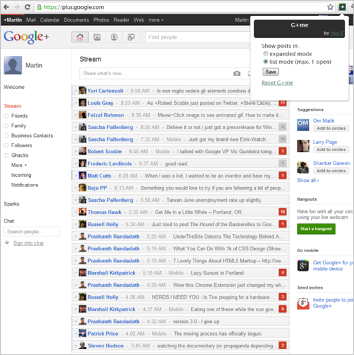Expand the Louis Gray post arrow
This screenshot has height=355, width=354.
(76, 102)
